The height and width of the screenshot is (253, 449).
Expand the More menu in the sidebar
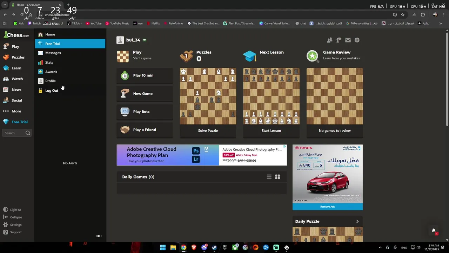coord(12,111)
